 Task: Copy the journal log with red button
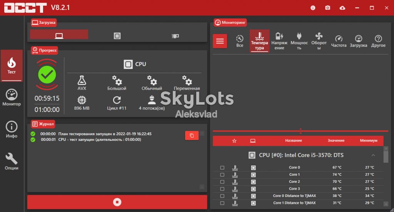pos(192,136)
